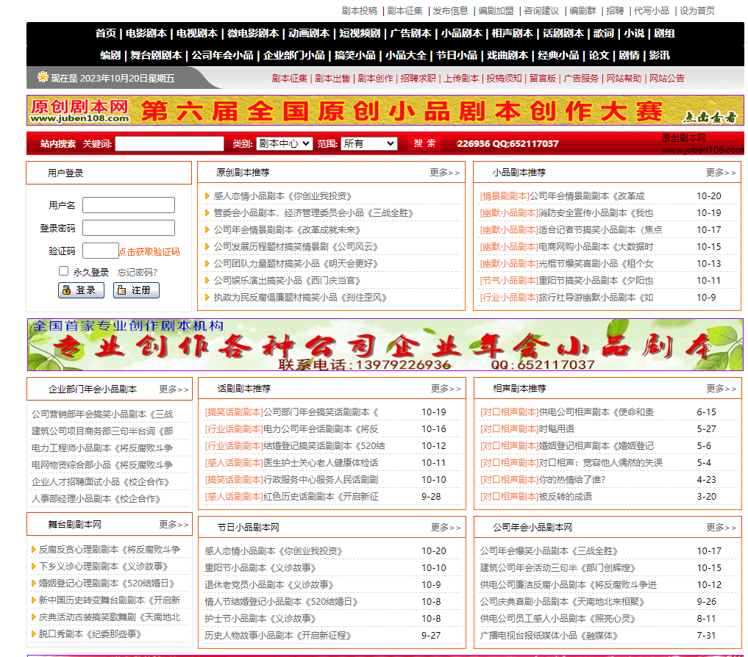Click the 原创剧本网 logo in the banner
The image size is (748, 657).
80,110
